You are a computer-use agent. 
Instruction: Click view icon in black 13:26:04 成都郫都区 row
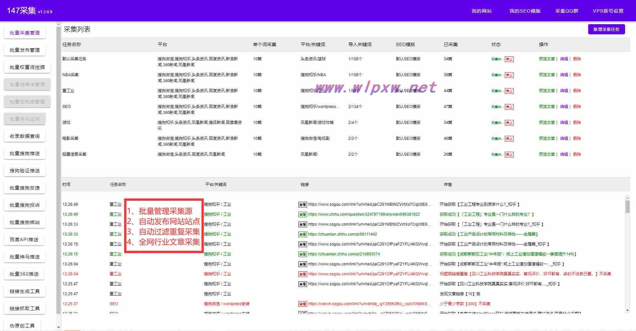pos(302,264)
